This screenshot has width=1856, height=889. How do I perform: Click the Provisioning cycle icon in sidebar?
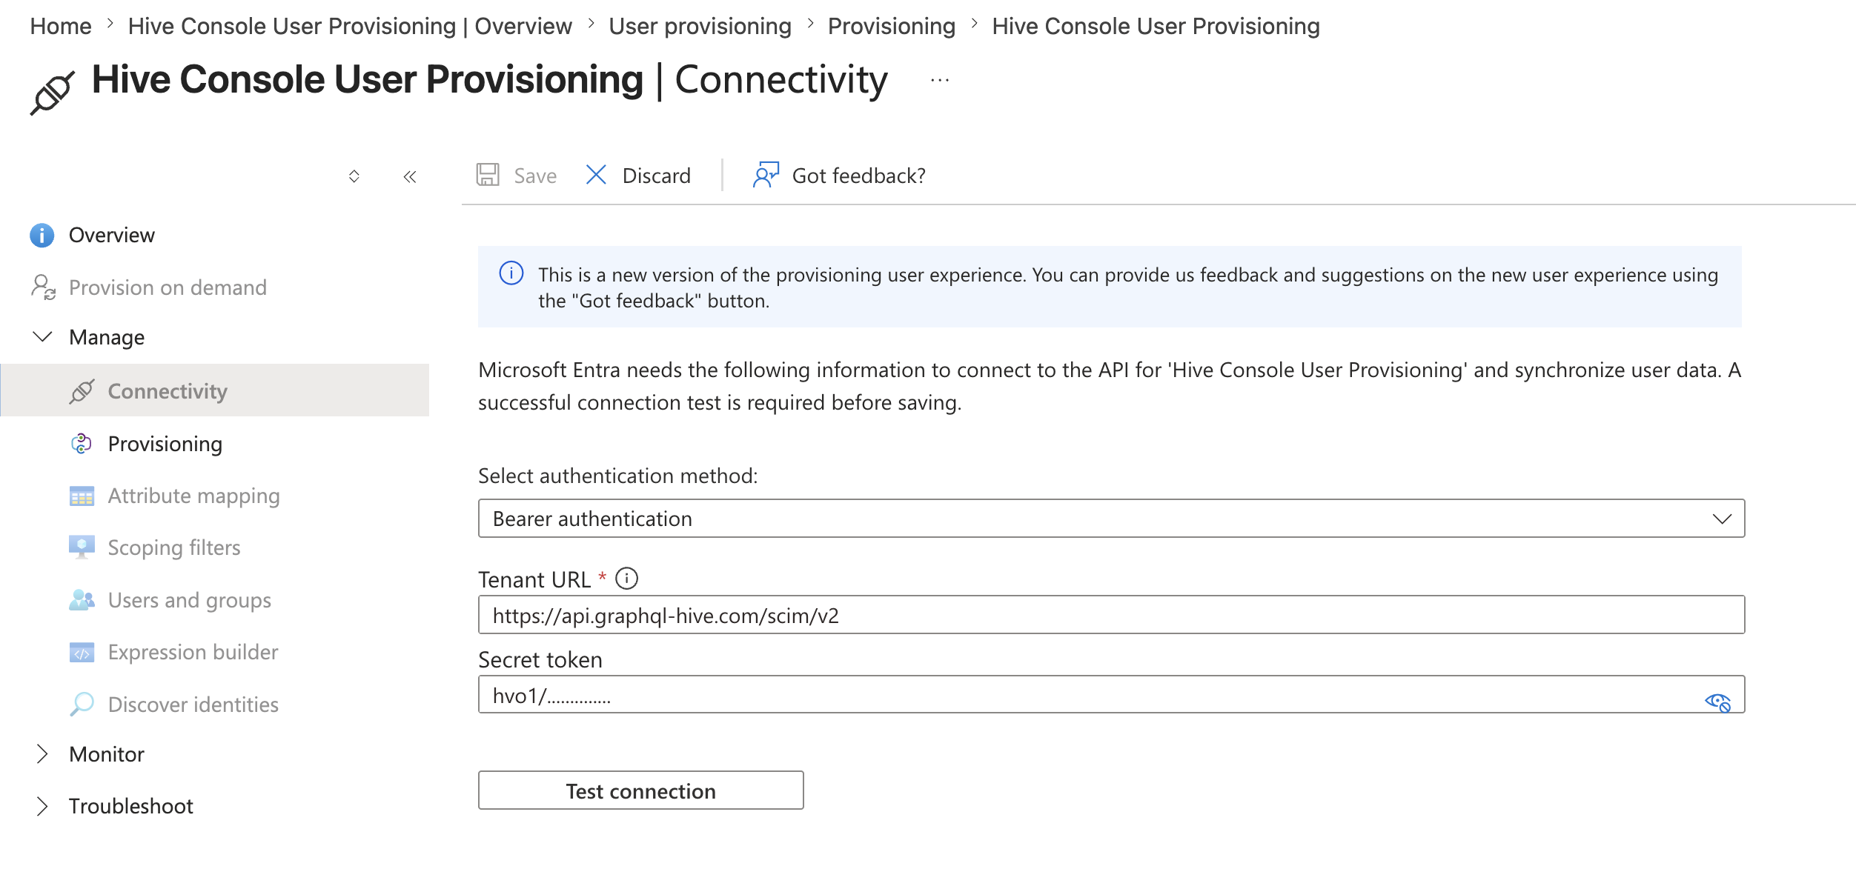coord(81,444)
